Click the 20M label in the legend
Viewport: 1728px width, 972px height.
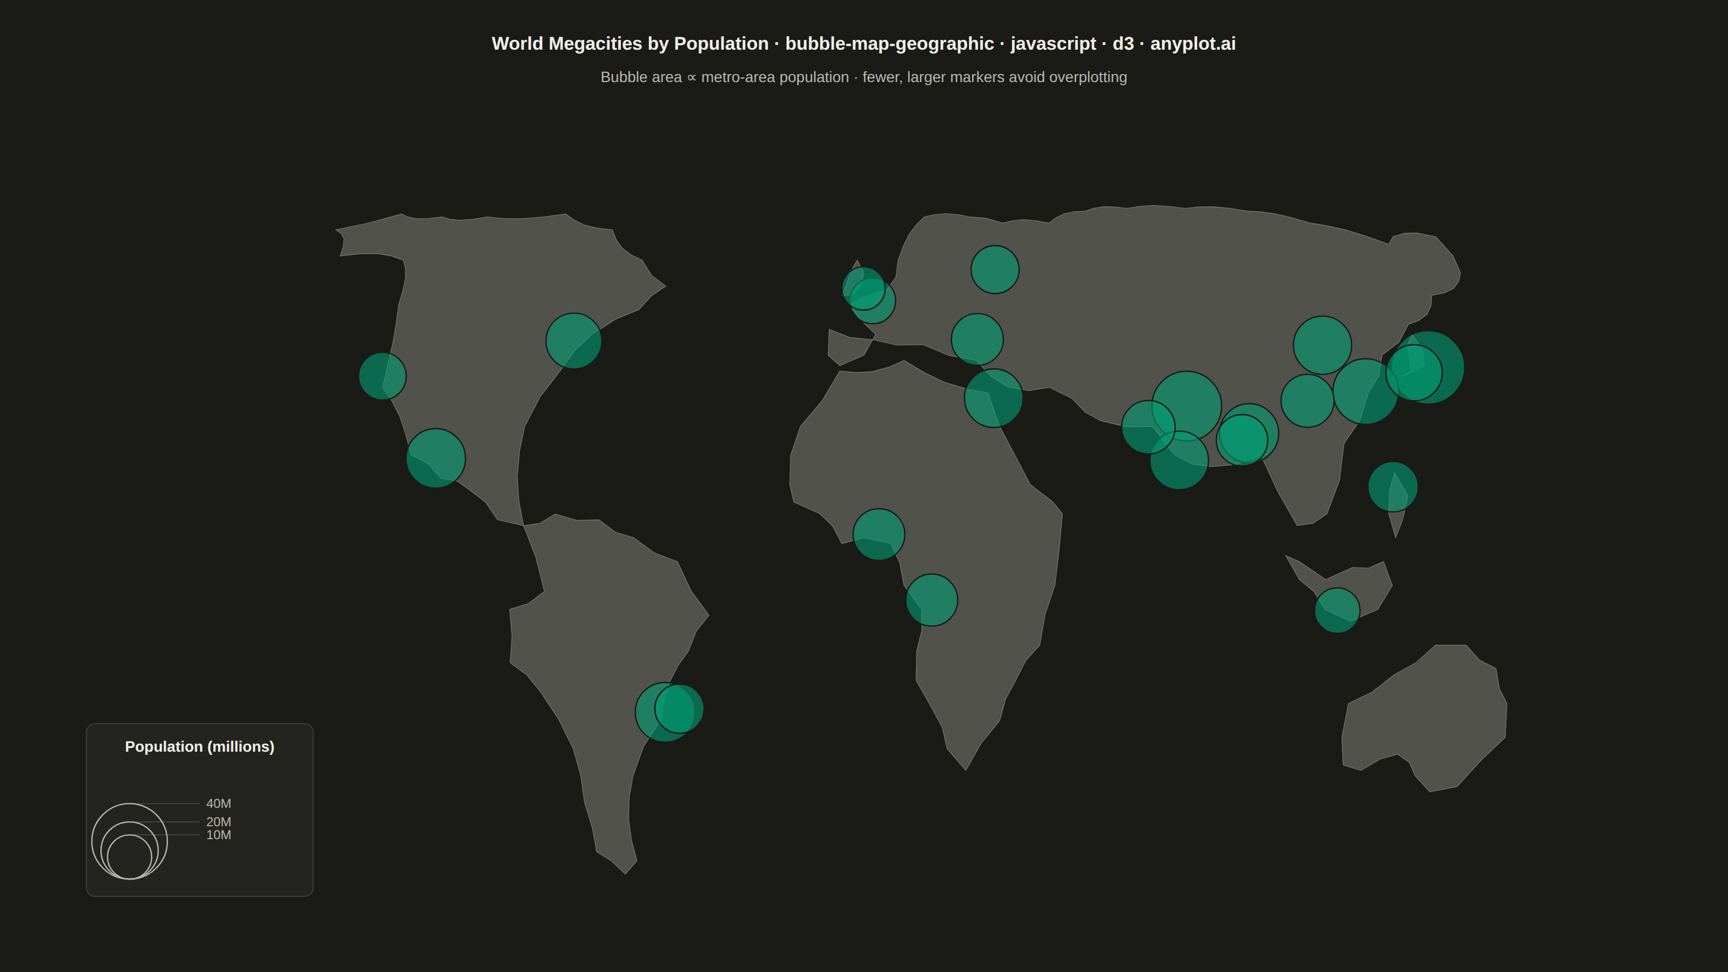click(219, 822)
